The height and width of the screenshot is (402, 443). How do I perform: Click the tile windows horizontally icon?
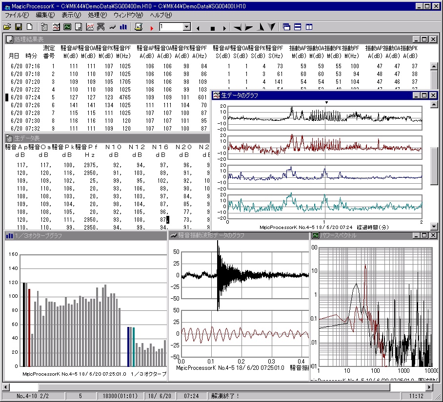point(298,27)
